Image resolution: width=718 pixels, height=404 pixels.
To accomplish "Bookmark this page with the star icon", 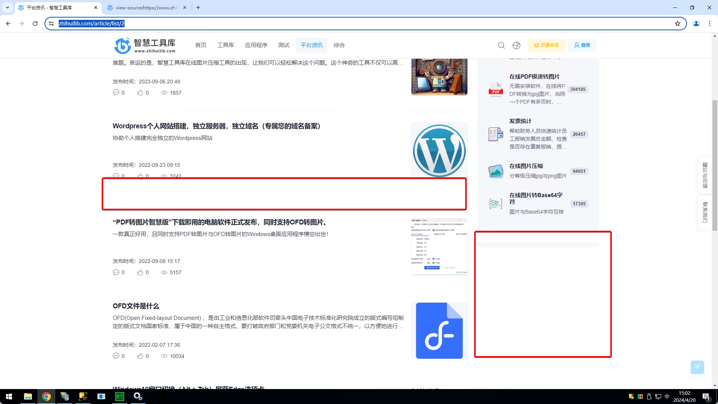I will 677,24.
